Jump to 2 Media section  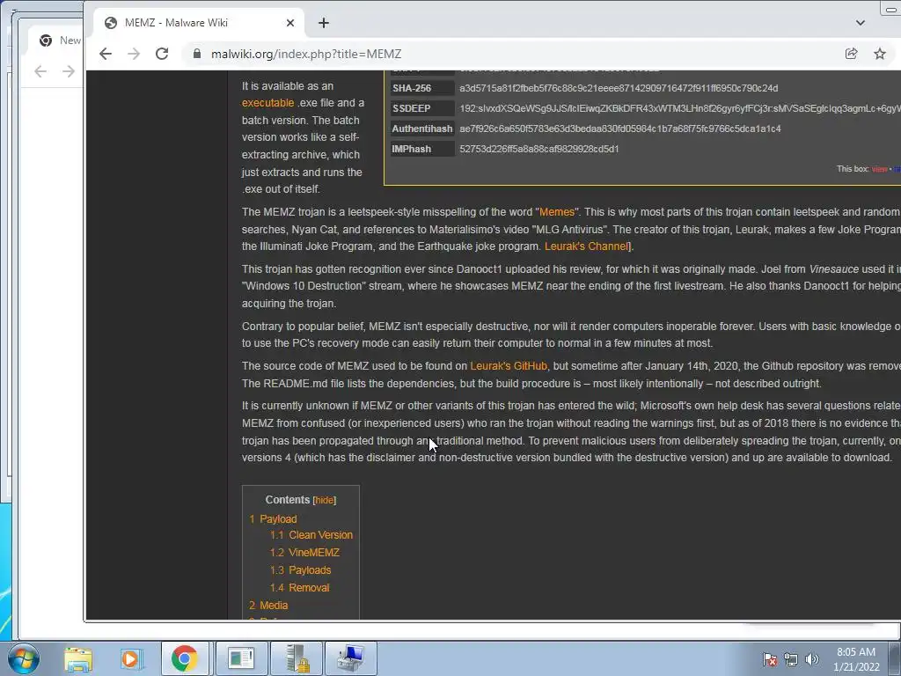click(x=268, y=606)
